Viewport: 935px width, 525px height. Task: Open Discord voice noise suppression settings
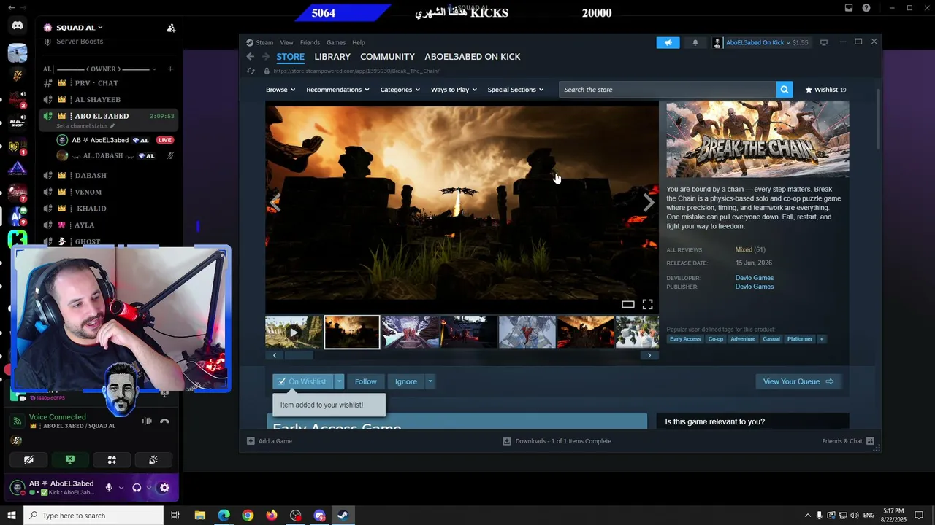147,421
